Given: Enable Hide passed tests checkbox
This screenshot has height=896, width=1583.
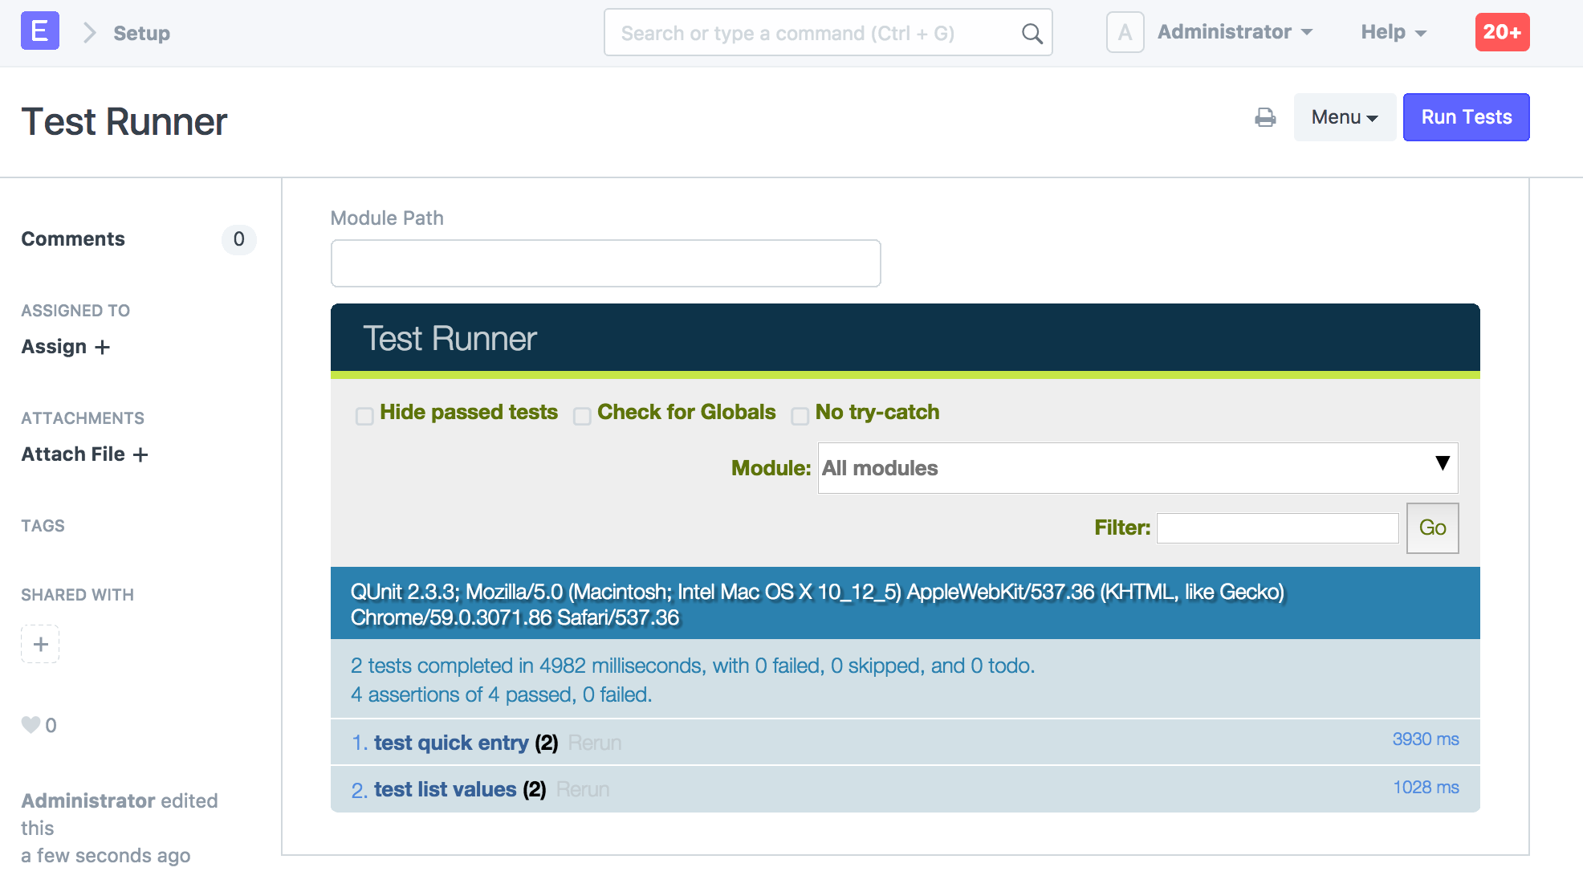Looking at the screenshot, I should (x=364, y=416).
